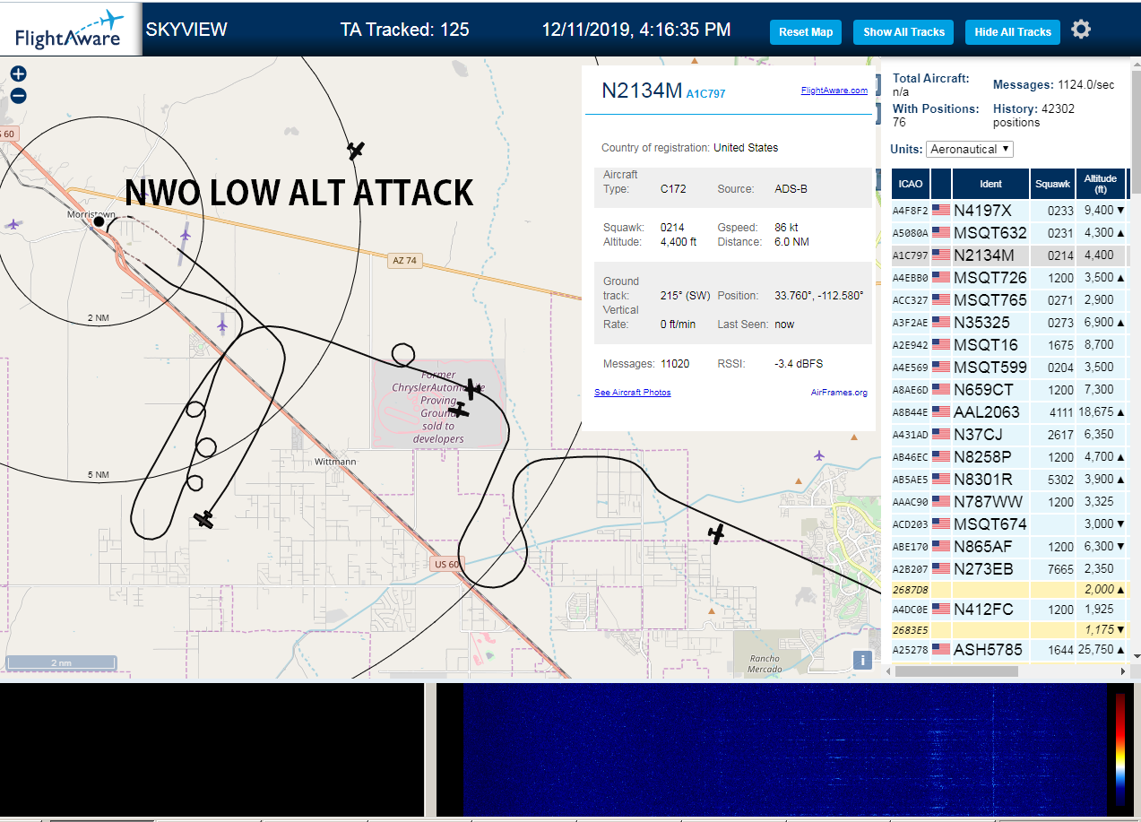Sort by the flag column header
The width and height of the screenshot is (1141, 822).
tap(941, 184)
